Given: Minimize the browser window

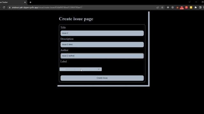Looking at the screenshot, I should (196, 2).
